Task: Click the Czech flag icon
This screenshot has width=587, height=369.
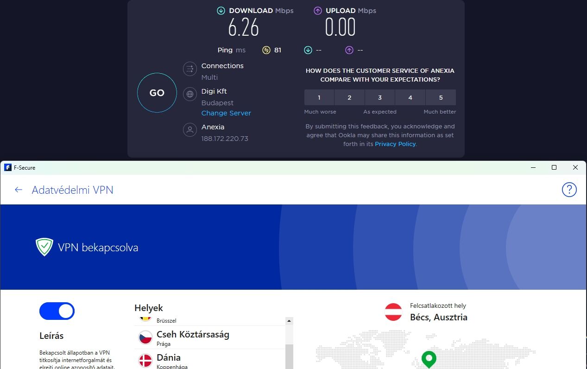Action: pyautogui.click(x=145, y=337)
